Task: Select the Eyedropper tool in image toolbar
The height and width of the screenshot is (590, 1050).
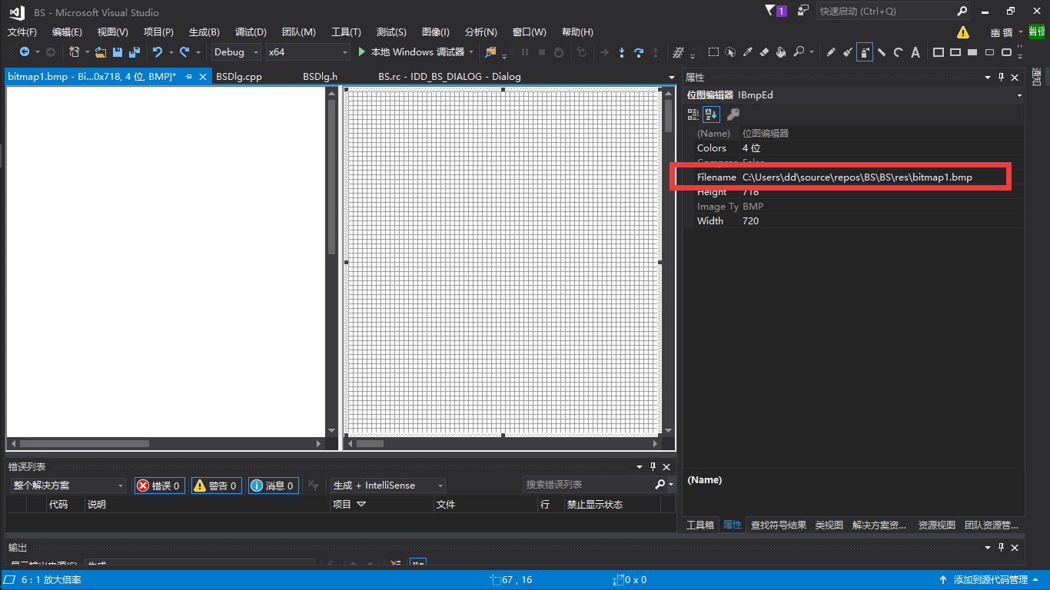Action: 747,52
